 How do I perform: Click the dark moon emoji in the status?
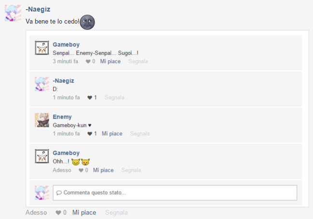87,22
